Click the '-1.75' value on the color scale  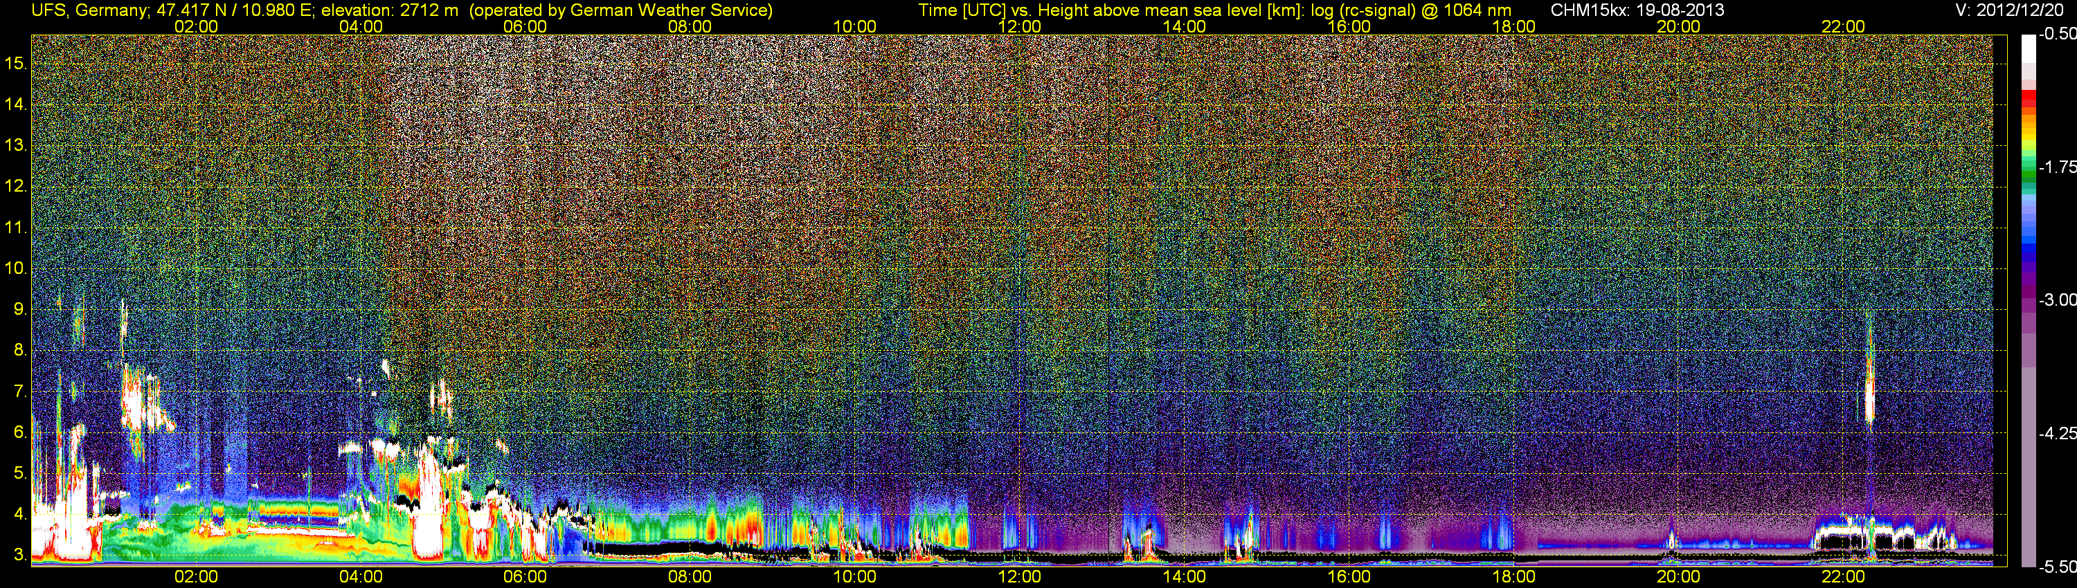(x=2057, y=167)
